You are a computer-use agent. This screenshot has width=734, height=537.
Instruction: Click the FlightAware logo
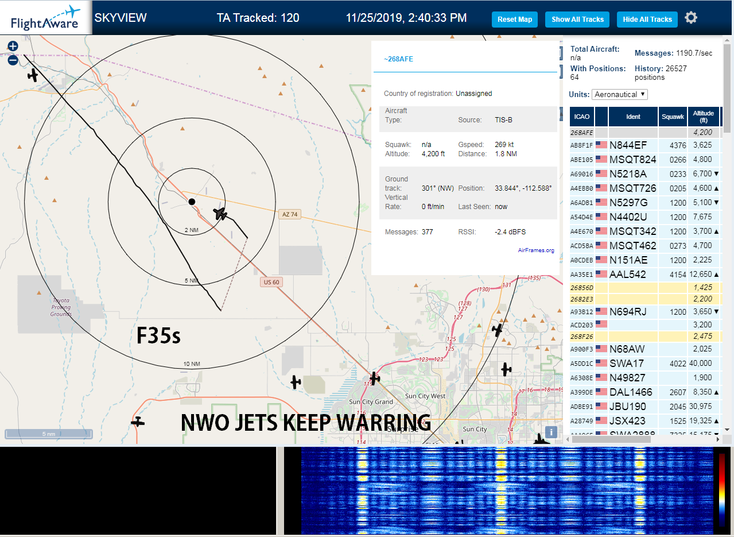[x=45, y=18]
